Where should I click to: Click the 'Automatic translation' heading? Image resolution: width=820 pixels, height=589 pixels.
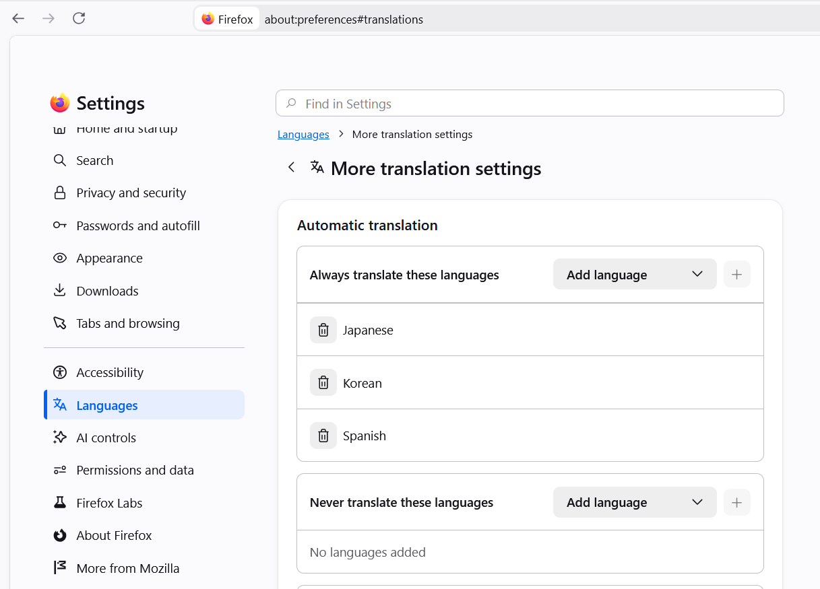367,225
